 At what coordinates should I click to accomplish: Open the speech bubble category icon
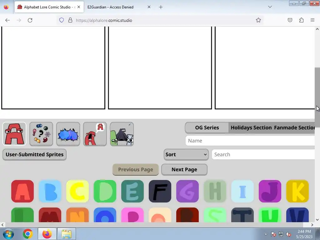pyautogui.click(x=95, y=134)
